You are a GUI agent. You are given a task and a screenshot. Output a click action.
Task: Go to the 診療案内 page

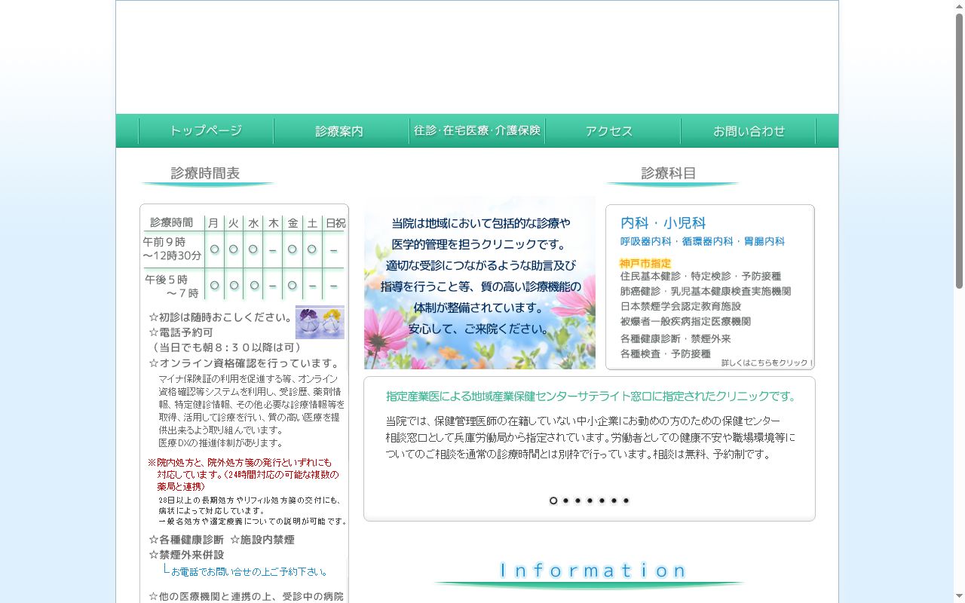pyautogui.click(x=341, y=131)
